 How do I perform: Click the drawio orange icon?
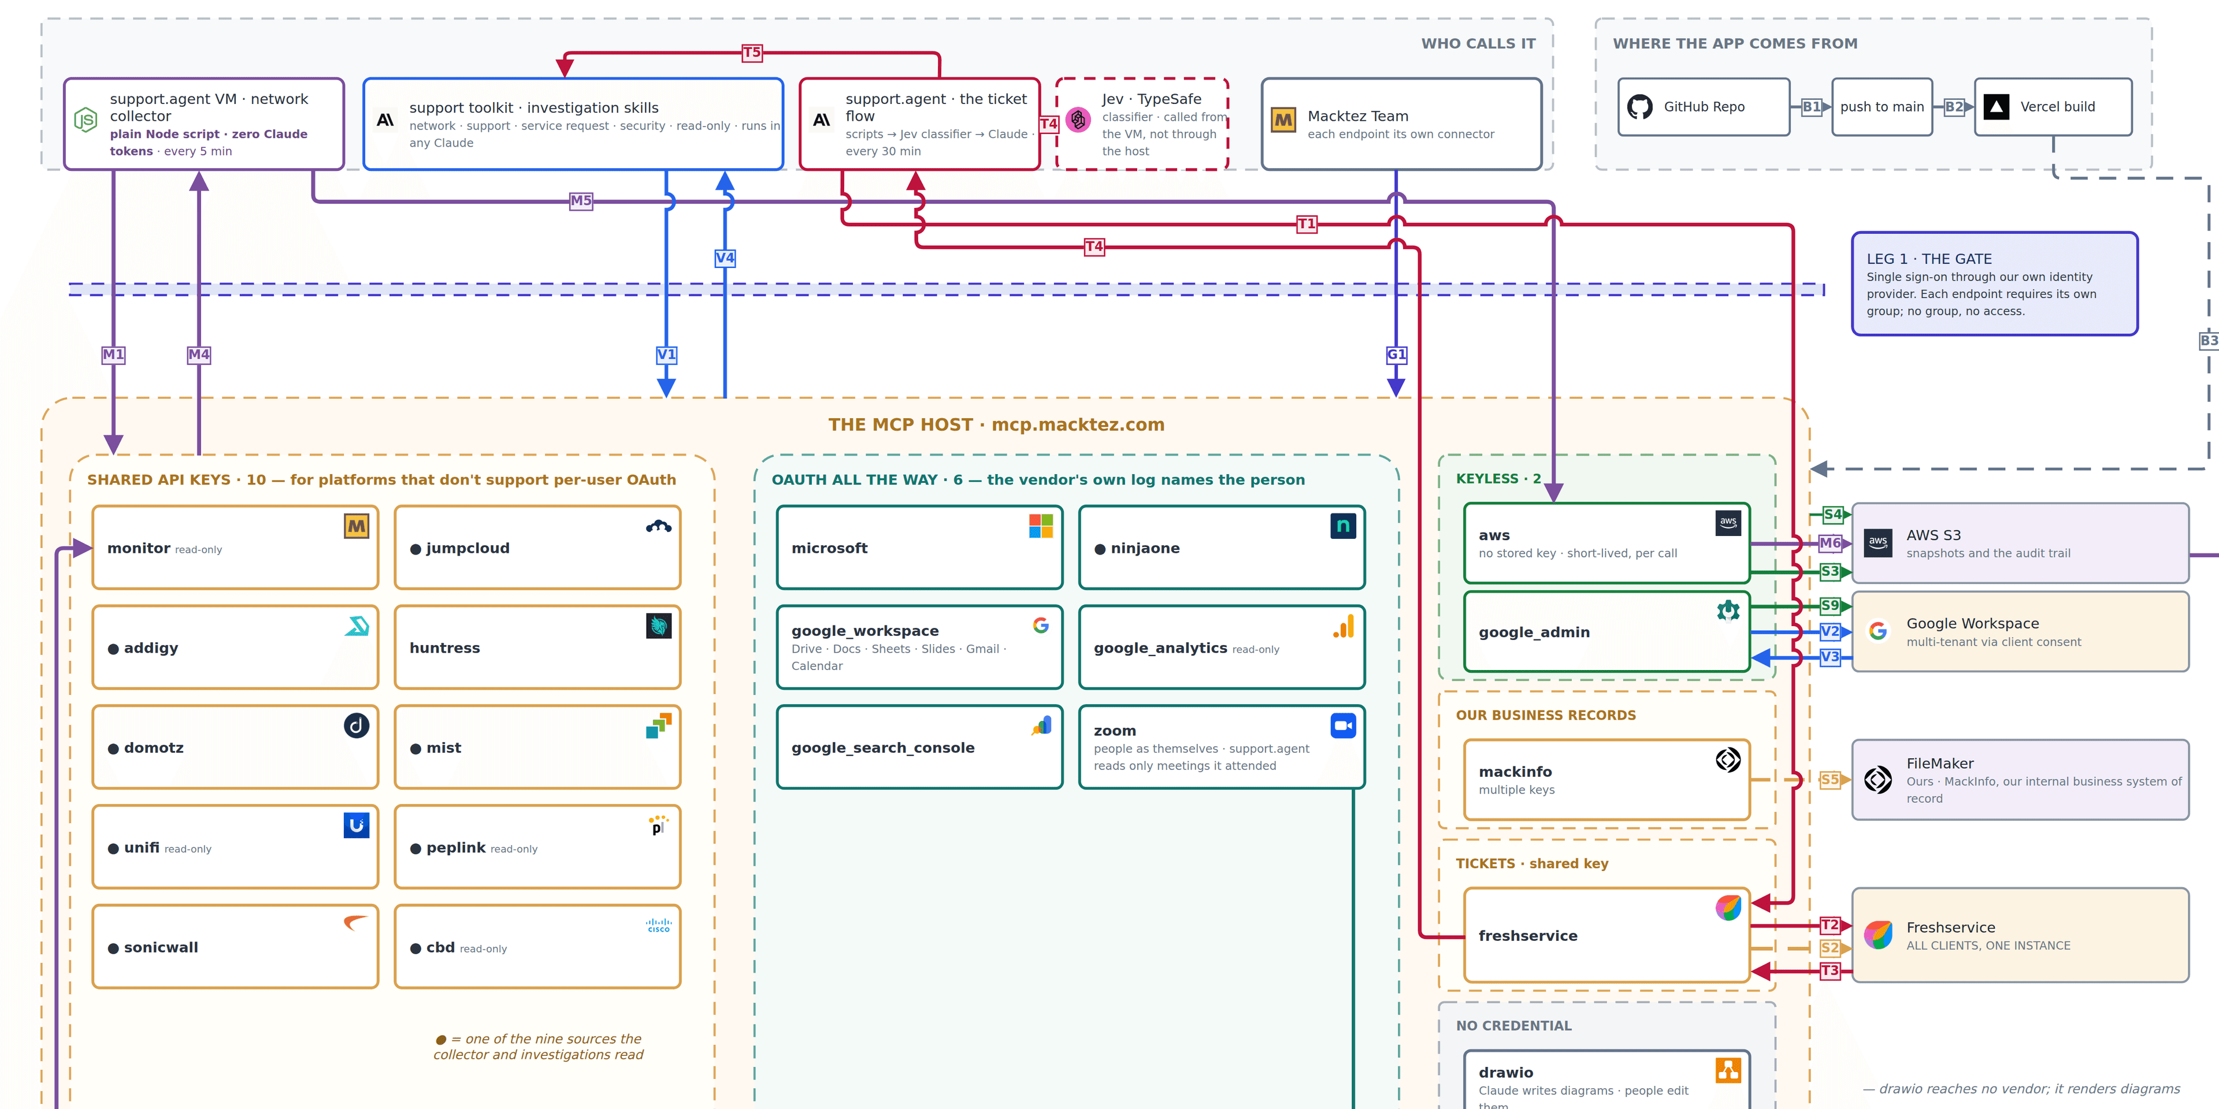click(1728, 1070)
